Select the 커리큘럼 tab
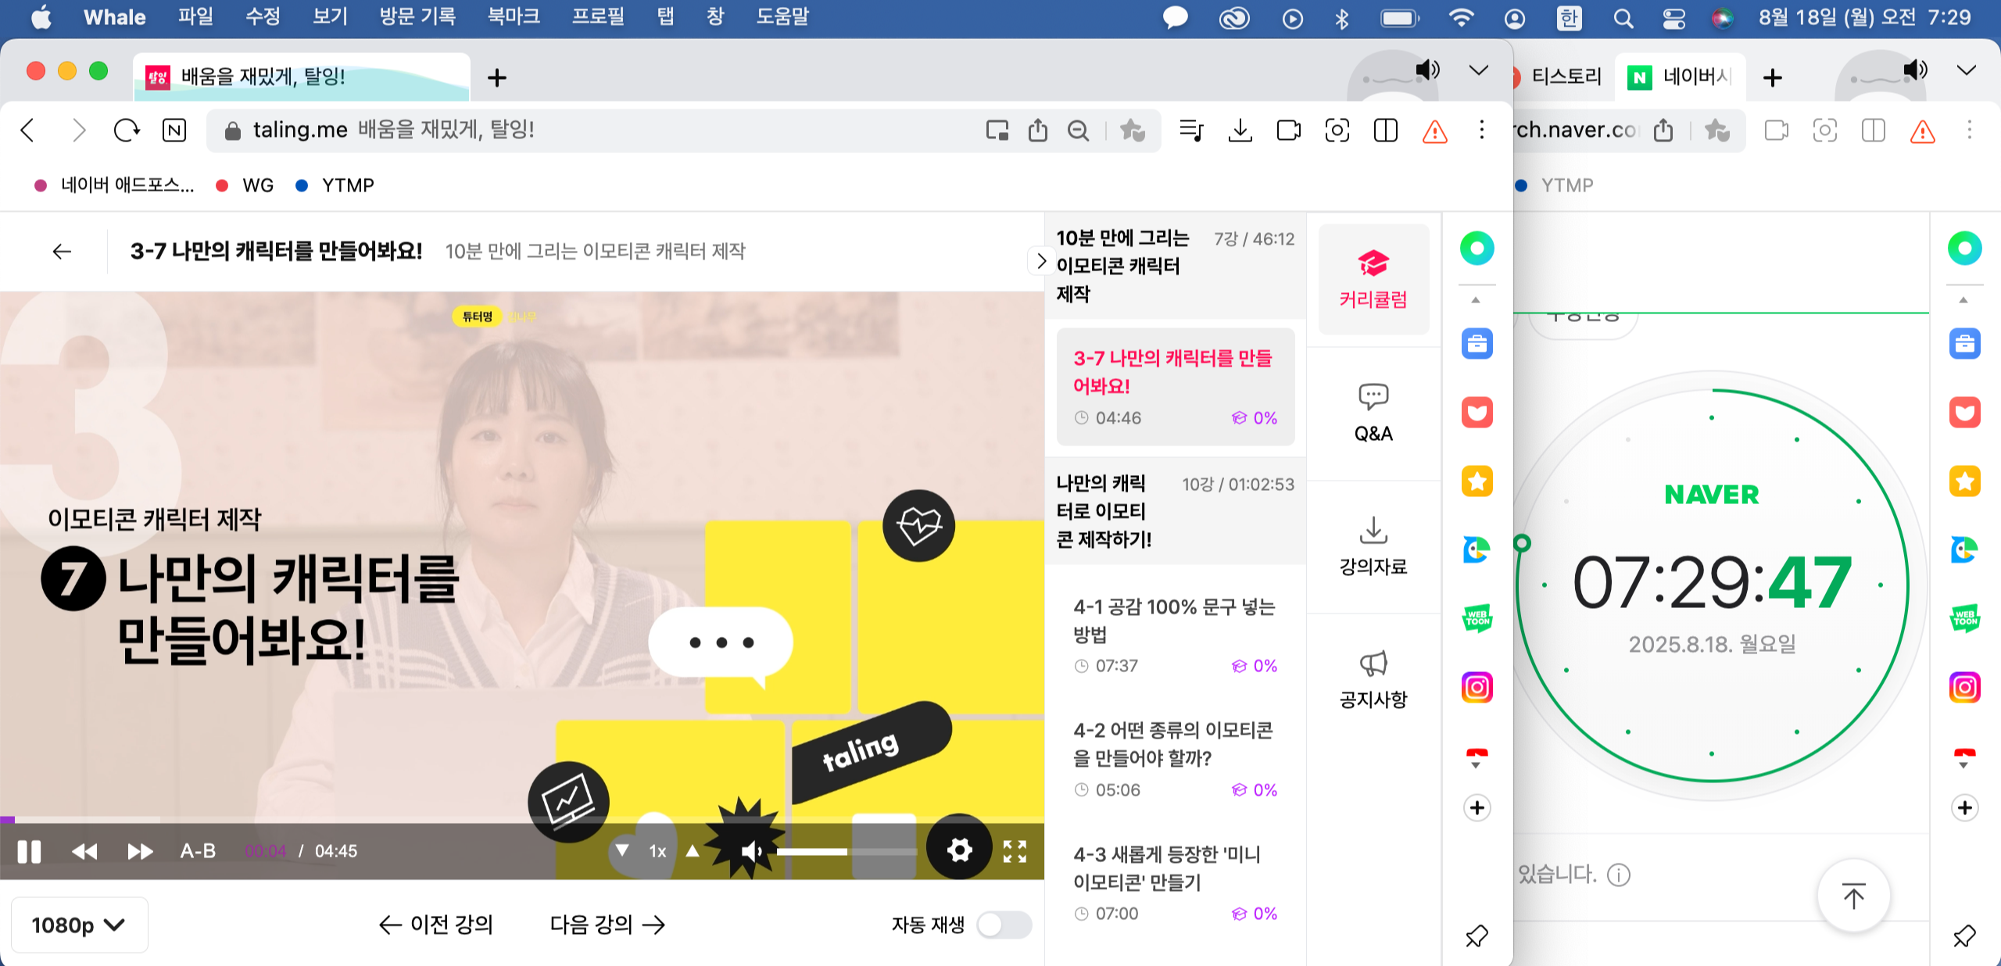Screen dimensions: 2001x966 pos(1373,280)
